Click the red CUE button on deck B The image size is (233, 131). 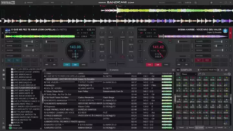coord(150,64)
